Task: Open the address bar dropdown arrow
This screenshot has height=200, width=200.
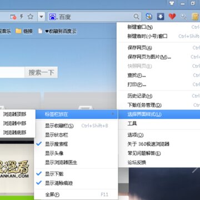Action: pyautogui.click(x=41, y=17)
